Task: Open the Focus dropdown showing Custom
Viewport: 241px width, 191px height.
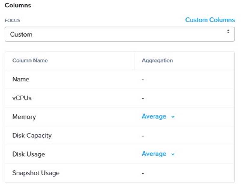Action: [120, 34]
